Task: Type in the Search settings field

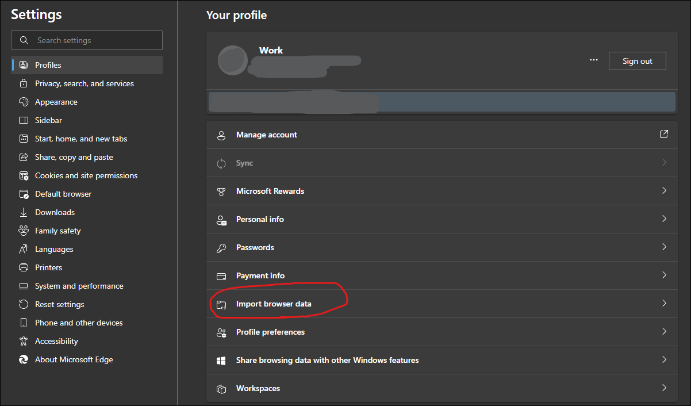Action: pyautogui.click(x=87, y=40)
